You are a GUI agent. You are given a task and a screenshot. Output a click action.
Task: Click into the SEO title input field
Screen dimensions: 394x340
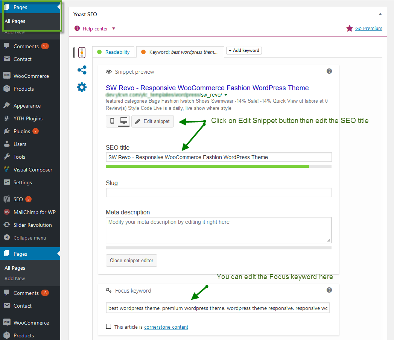219,157
